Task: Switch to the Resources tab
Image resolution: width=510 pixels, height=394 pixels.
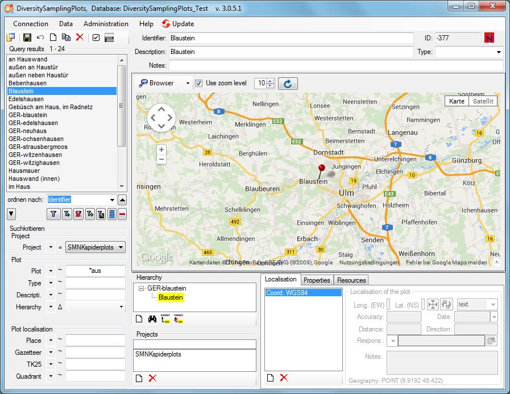Action: coord(351,280)
